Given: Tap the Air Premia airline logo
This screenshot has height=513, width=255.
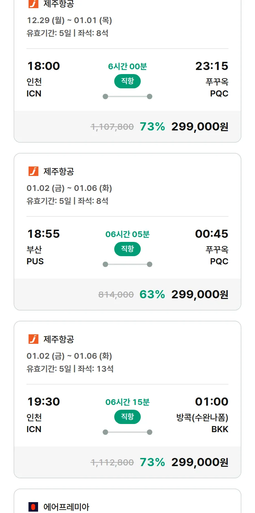Looking at the screenshot, I should pos(33,507).
